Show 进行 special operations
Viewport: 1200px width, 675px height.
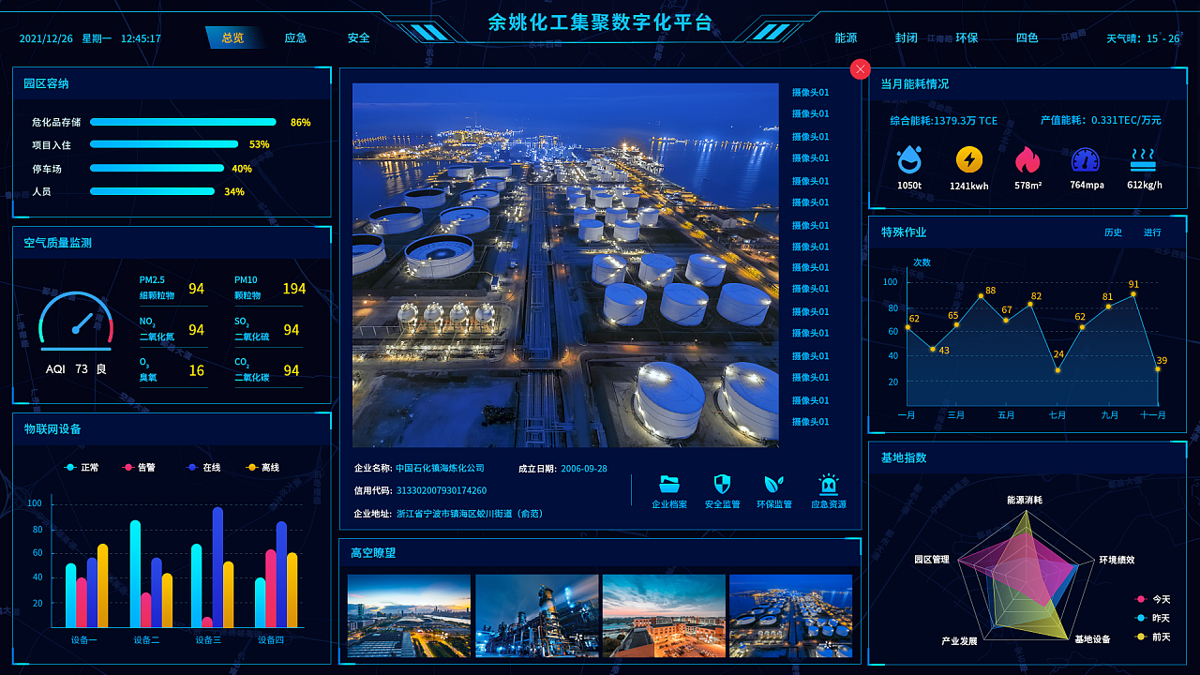(x=1152, y=232)
